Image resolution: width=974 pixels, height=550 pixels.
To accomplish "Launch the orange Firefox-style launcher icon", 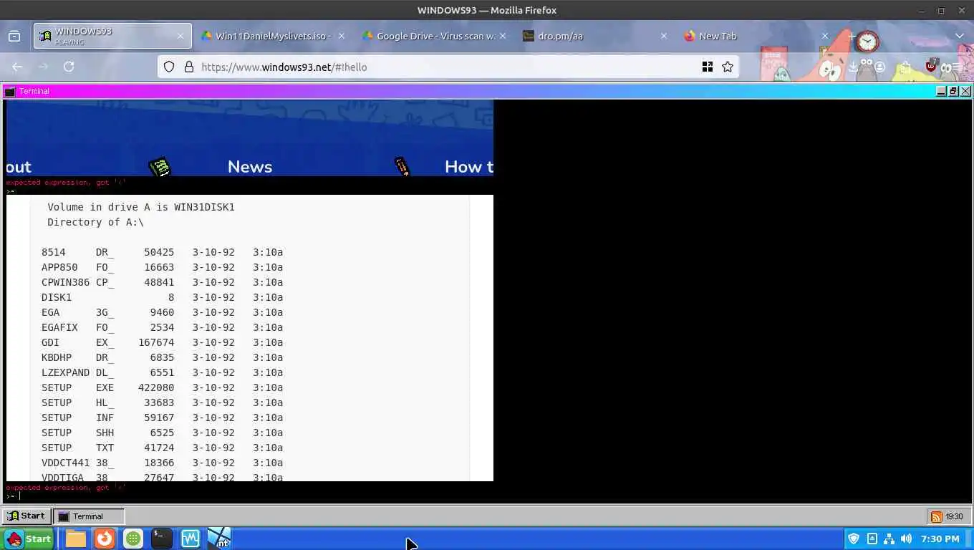I will [x=105, y=539].
